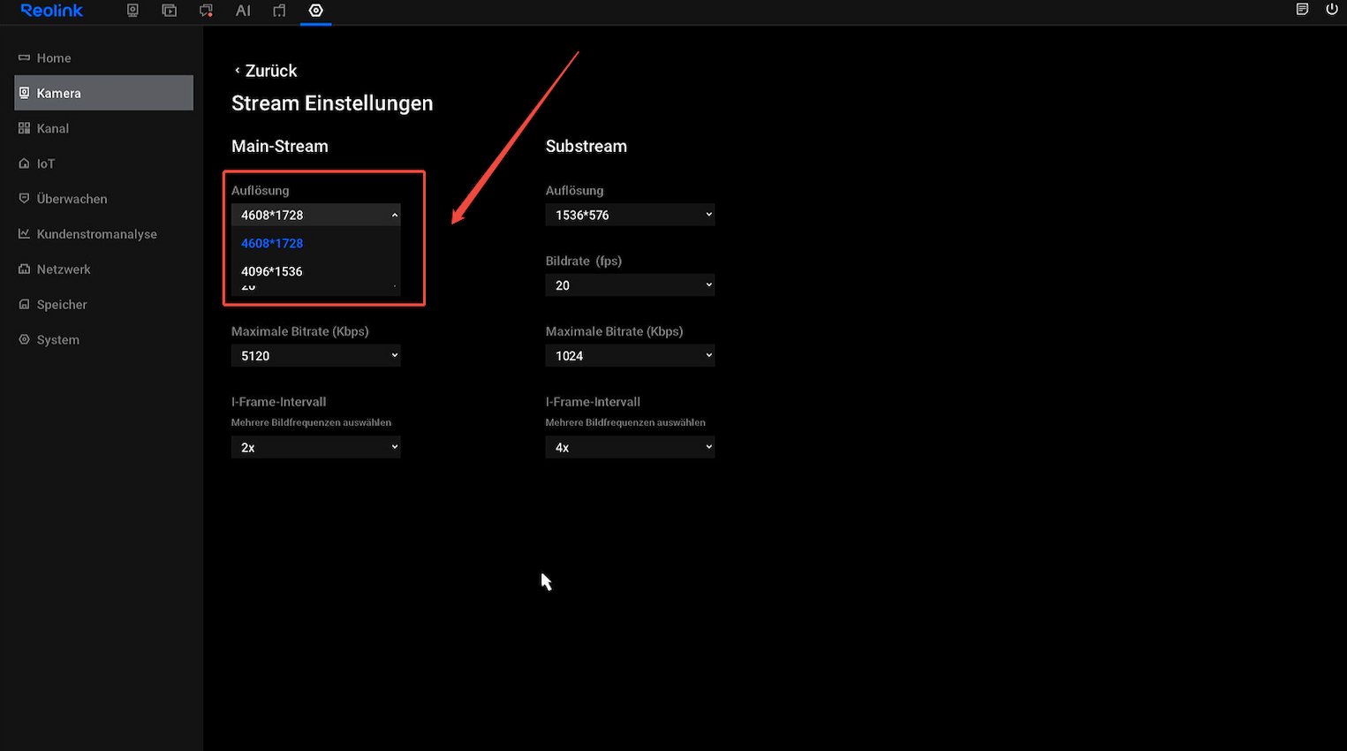Viewport: 1347px width, 751px height.
Task: Open System in the sidebar
Action: click(103, 340)
